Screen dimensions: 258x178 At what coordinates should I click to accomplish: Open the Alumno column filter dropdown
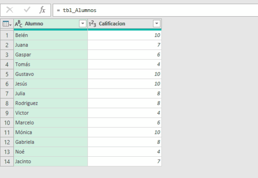[x=83, y=24]
